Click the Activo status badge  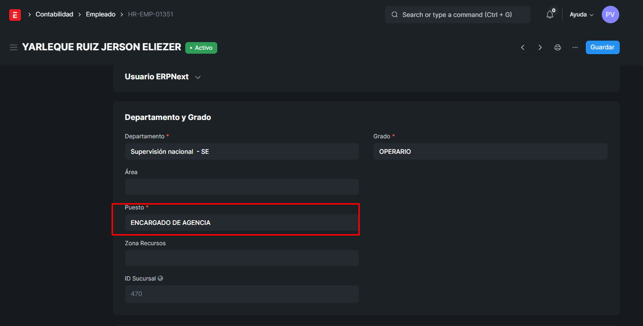[x=201, y=48]
